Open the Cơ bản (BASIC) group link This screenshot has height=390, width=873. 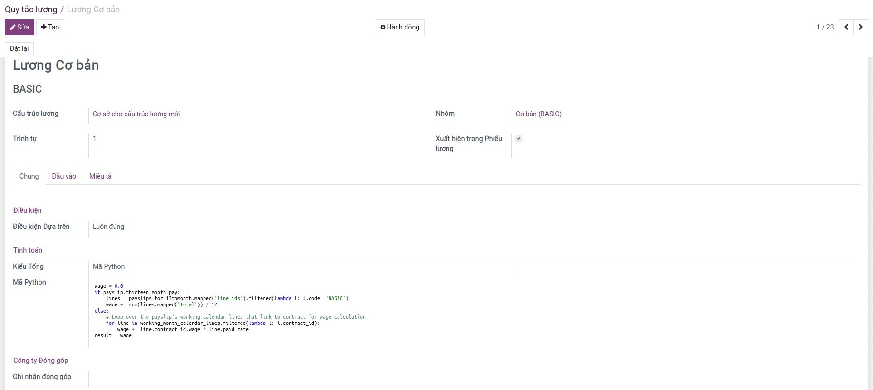538,114
